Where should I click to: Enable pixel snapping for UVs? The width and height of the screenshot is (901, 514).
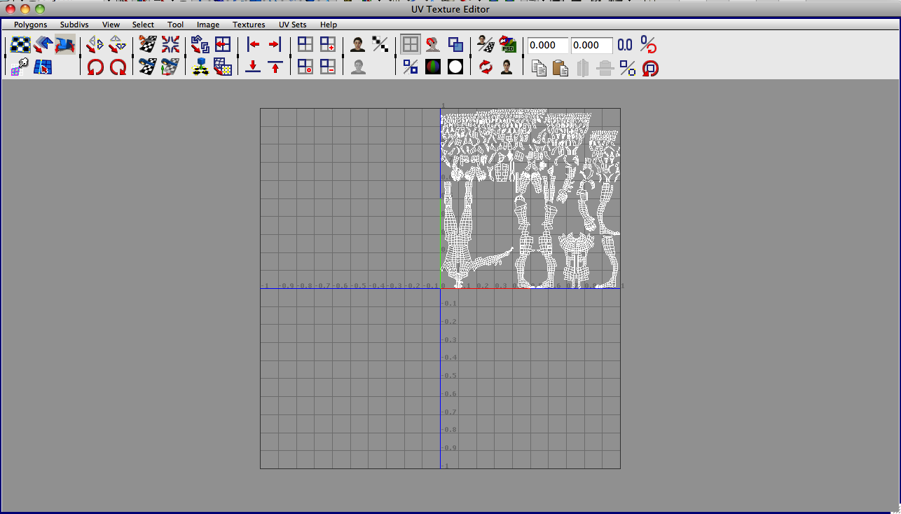click(409, 67)
